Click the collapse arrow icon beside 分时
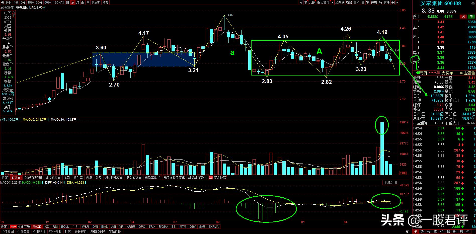The height and width of the screenshot is (234, 476). tap(3, 3)
